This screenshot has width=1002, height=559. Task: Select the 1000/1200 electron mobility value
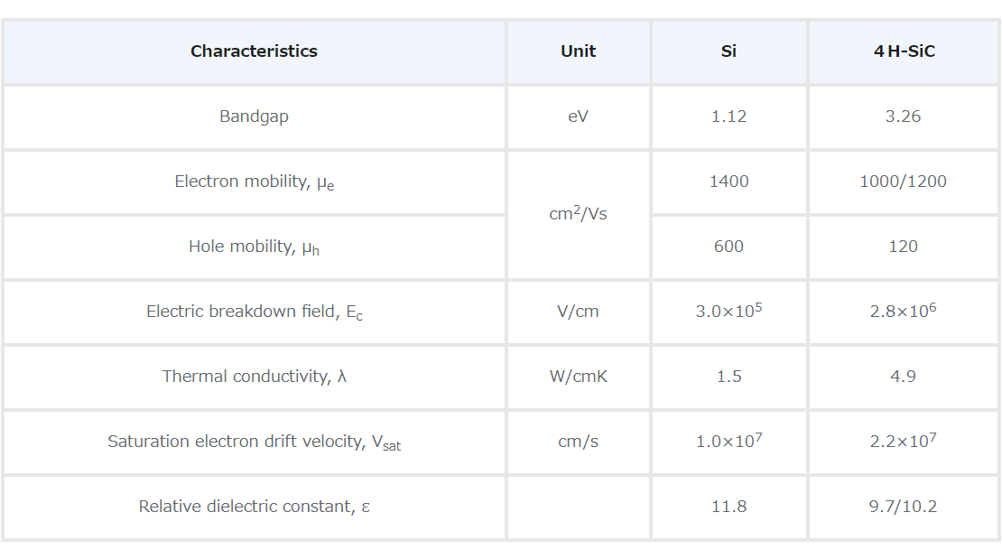coord(903,182)
